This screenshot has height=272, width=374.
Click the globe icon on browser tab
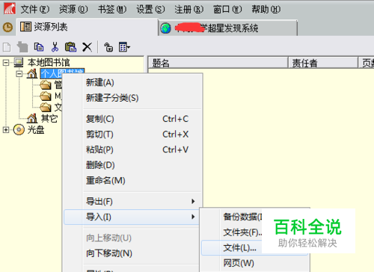pyautogui.click(x=165, y=28)
